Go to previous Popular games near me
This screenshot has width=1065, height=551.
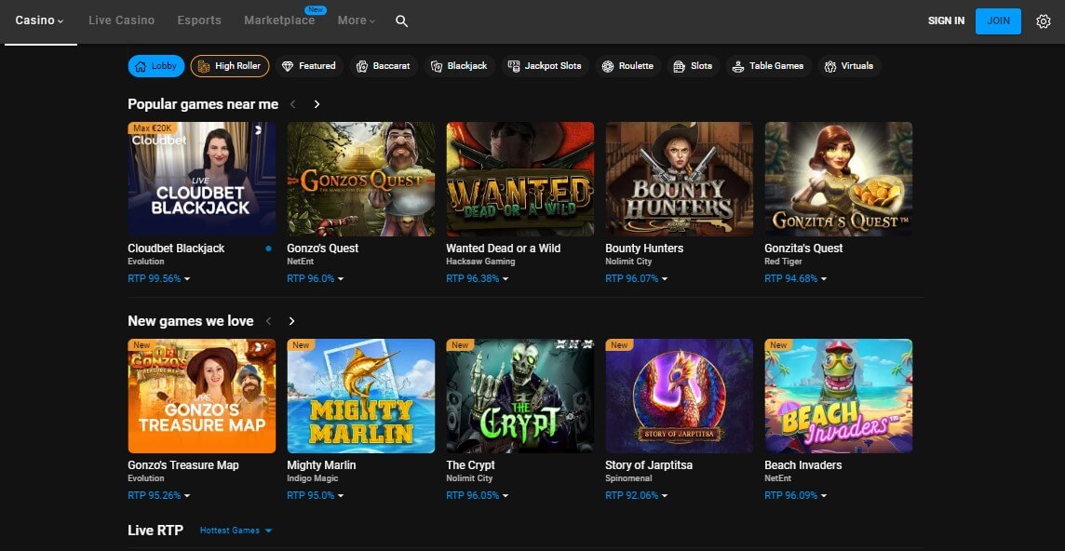coord(292,104)
